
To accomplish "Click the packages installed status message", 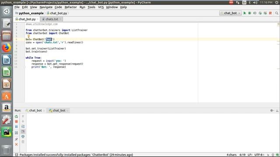I will pyautogui.click(x=76, y=155).
